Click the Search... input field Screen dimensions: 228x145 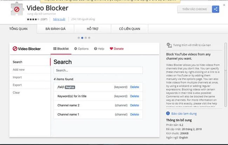pos(98,70)
